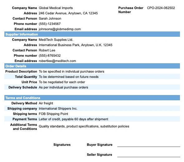Click supplier phone '(555)-8765432'
Viewport: 184px width, 162px height.
[x=50, y=55]
